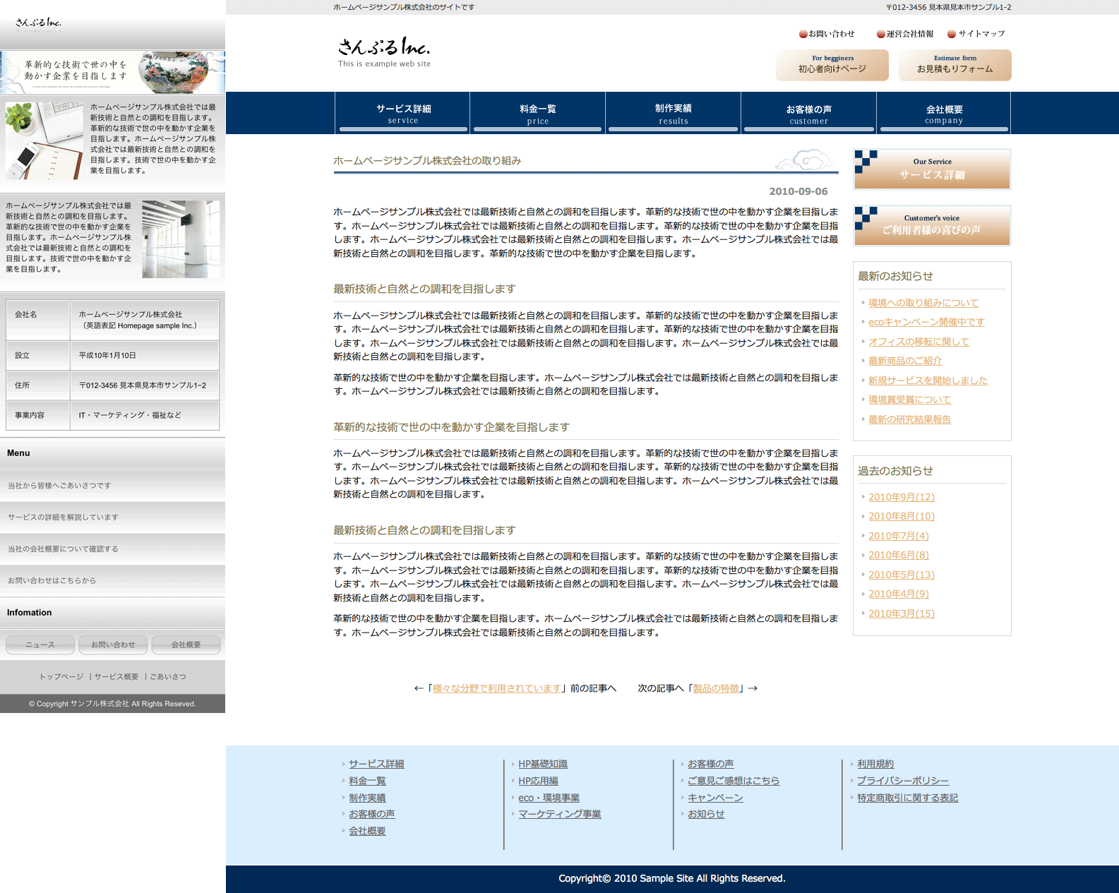Open the サービス詳細 navigation tab

[403, 113]
